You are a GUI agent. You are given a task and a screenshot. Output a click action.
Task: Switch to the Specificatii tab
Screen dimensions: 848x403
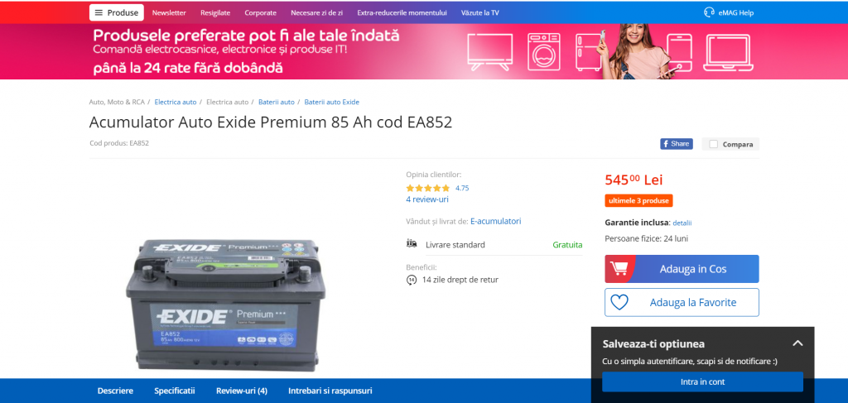click(174, 391)
